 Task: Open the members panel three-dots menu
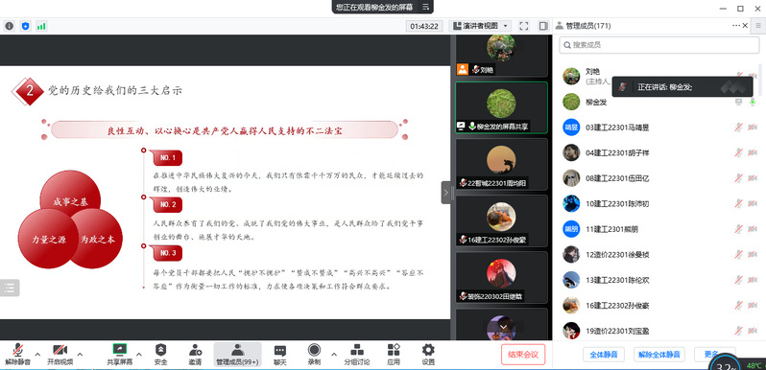(736, 26)
